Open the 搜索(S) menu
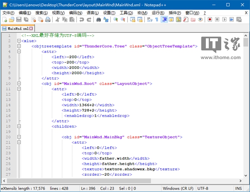Viewport: 250px width, 192px height. [41, 13]
